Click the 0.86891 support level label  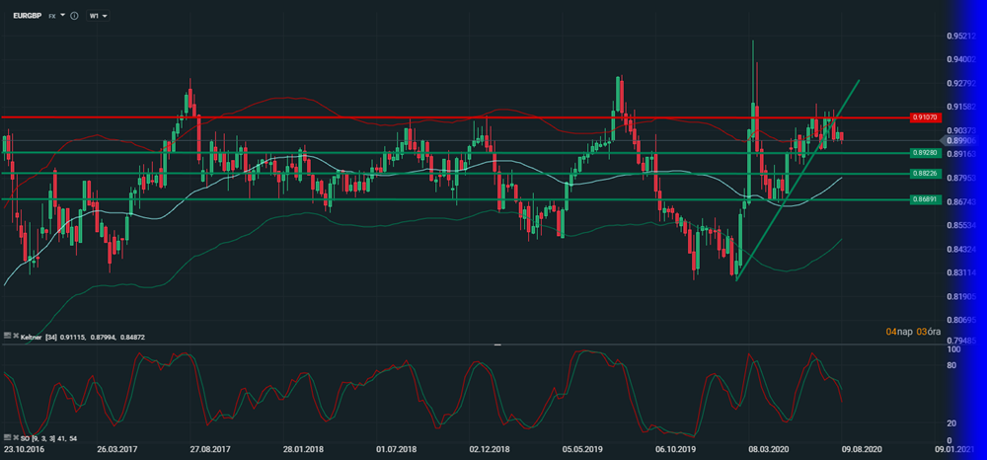[x=924, y=199]
